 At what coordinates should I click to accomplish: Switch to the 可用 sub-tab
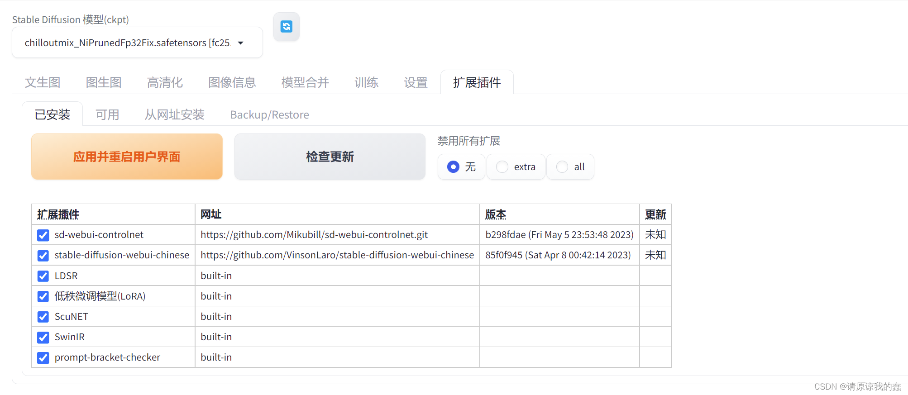tap(107, 114)
